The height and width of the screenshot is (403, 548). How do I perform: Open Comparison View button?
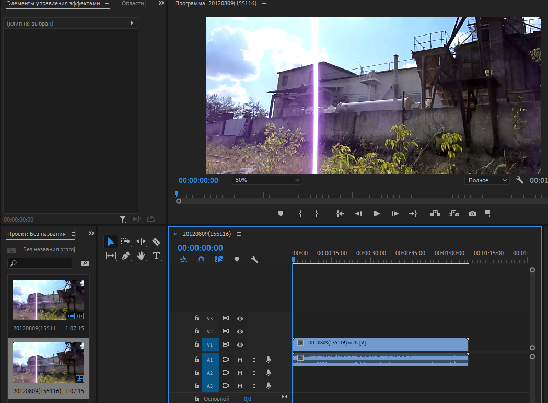click(x=491, y=213)
